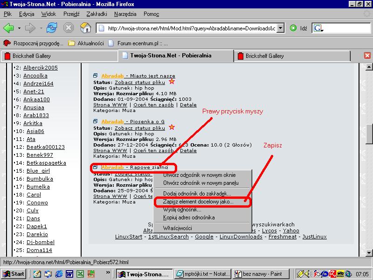This screenshot has width=373, height=280.
Task: Open the Zakładki menu
Action: (97, 14)
